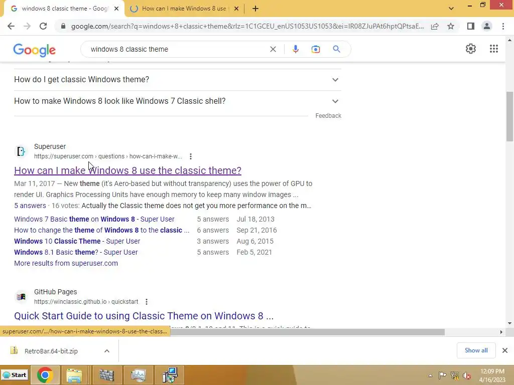Bookmark this page with the star

click(451, 26)
